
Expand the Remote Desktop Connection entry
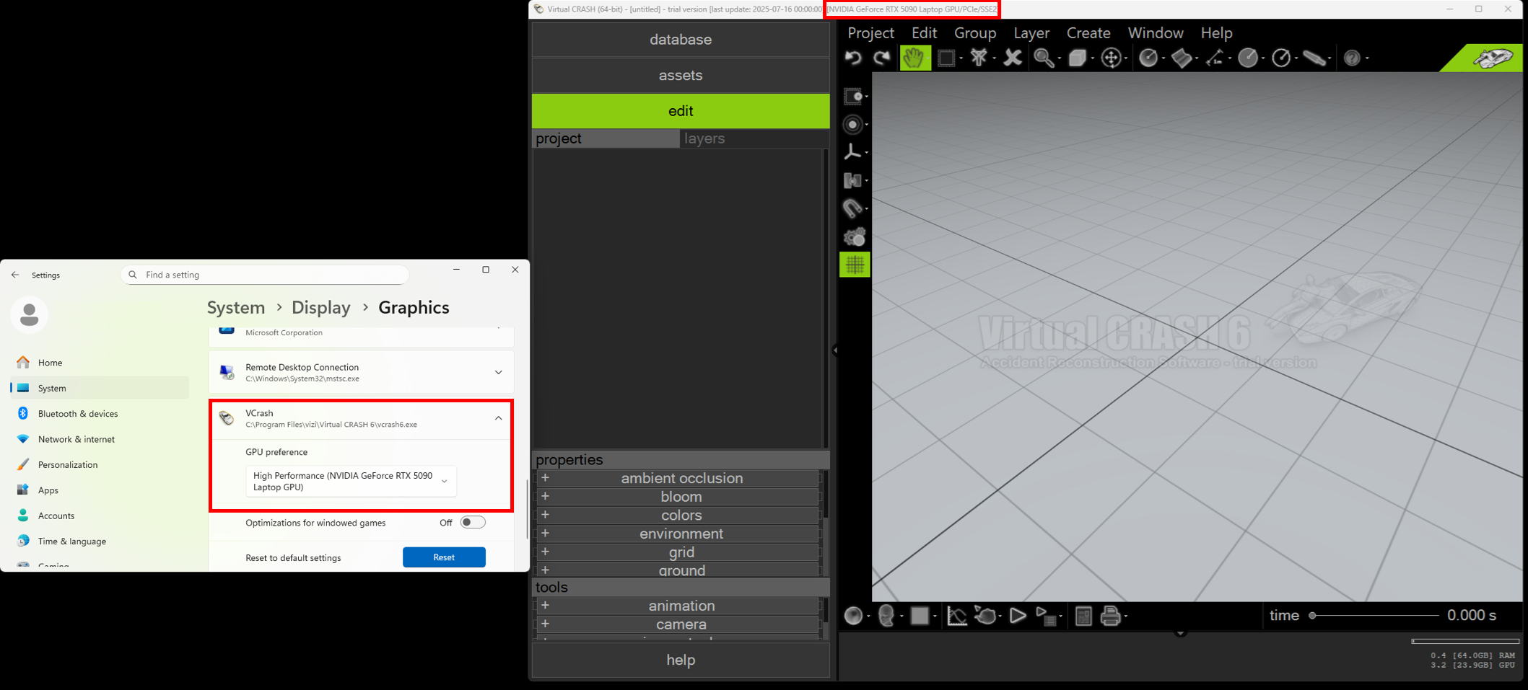[x=499, y=373]
